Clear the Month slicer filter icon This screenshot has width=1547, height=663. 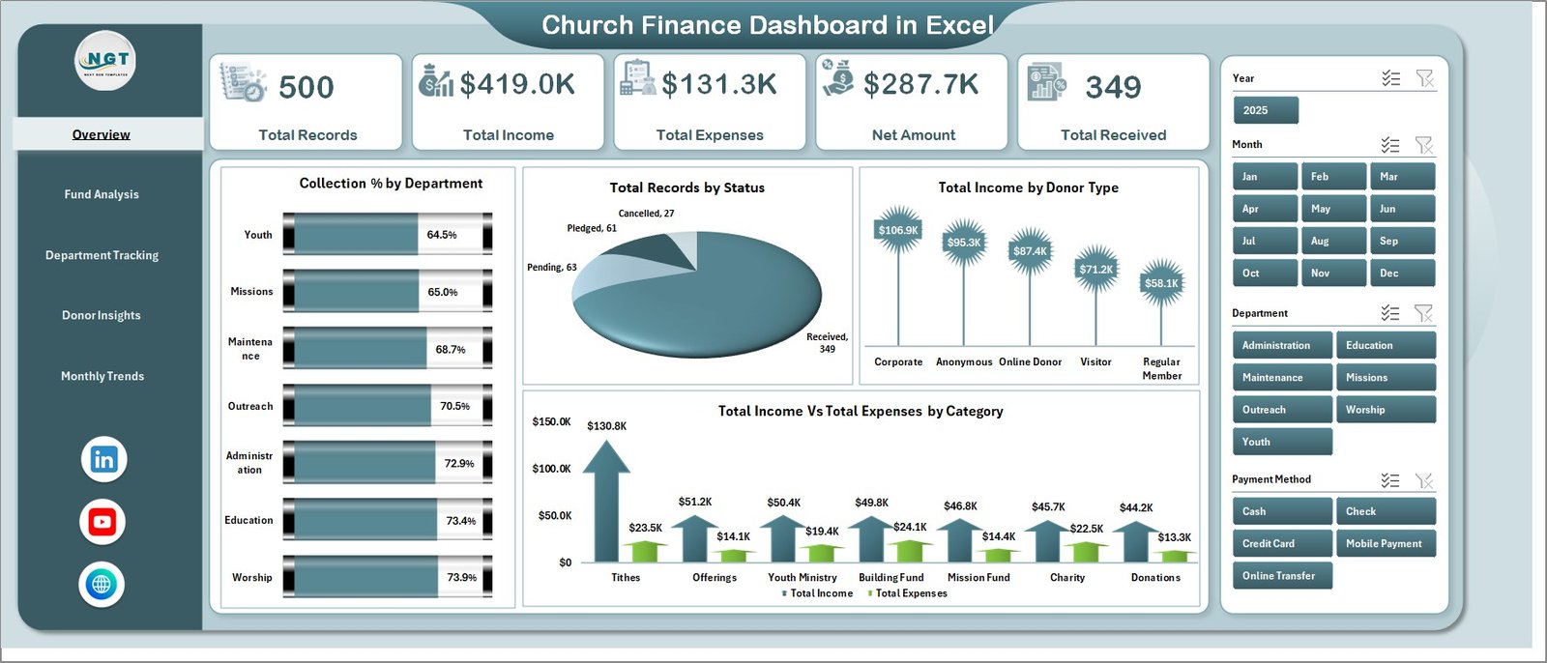(x=1424, y=145)
